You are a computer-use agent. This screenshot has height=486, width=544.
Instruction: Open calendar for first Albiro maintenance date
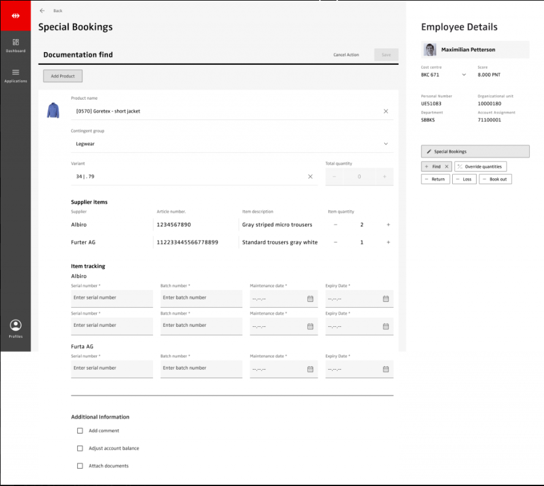[x=310, y=299]
